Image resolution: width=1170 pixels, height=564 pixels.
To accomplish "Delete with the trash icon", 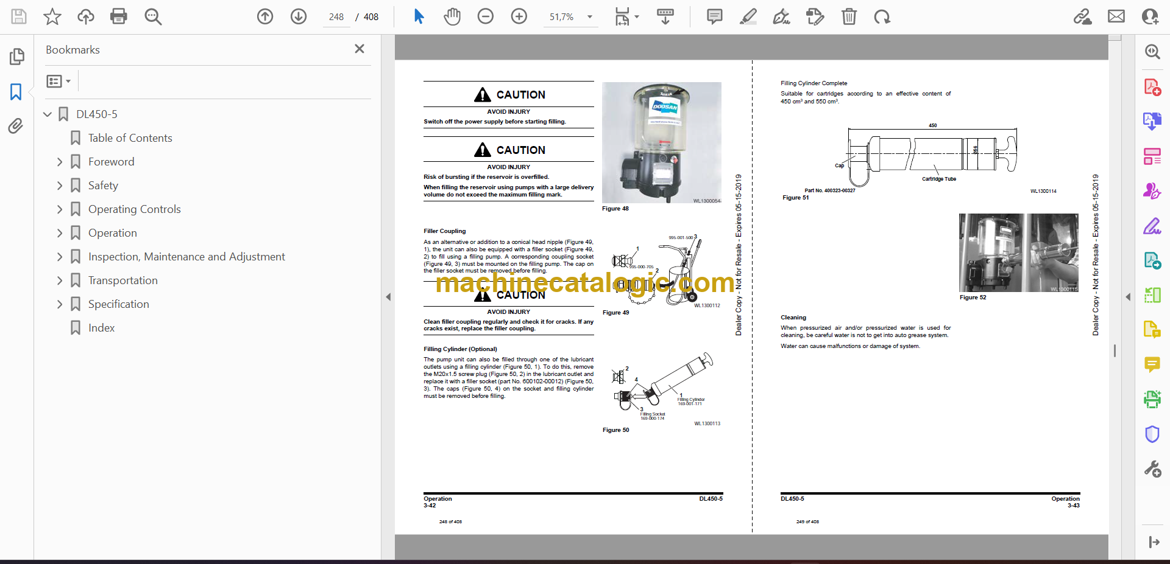I will (849, 16).
